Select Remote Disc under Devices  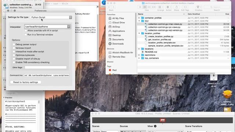point(119,57)
